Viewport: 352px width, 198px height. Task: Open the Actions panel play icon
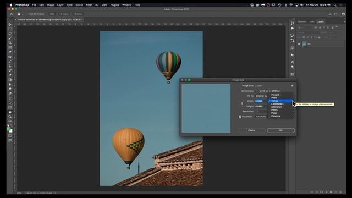pyautogui.click(x=292, y=29)
